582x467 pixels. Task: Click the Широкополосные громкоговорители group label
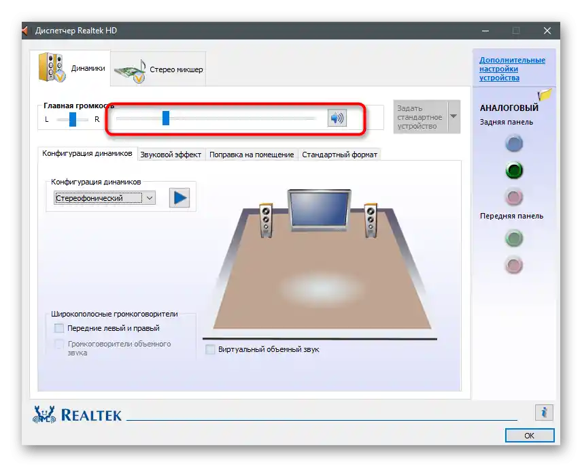(114, 314)
